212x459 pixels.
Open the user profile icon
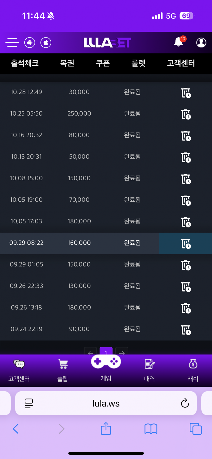201,43
